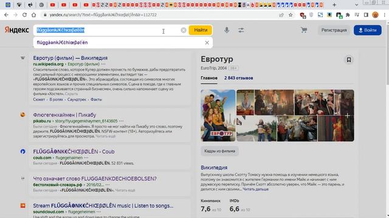The image size is (389, 218).
Task: Switch to the Главное tab
Action: coord(209,78)
